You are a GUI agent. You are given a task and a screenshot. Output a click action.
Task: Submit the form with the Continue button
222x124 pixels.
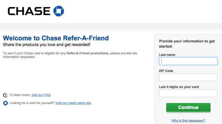(188, 108)
